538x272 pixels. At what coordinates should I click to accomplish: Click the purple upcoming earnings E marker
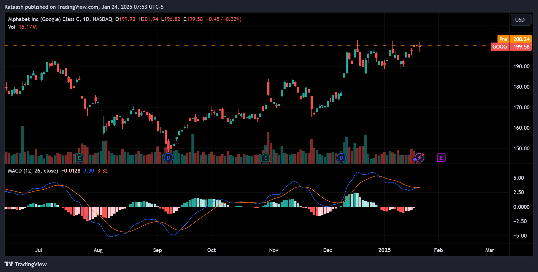click(x=441, y=158)
